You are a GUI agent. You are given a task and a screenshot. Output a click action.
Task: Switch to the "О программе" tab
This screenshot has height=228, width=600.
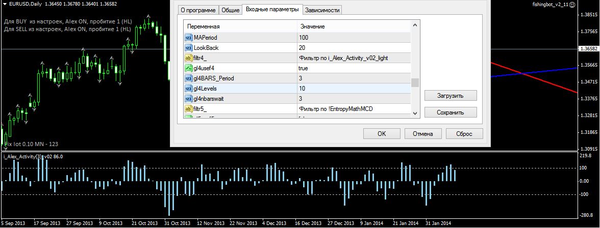tap(198, 10)
